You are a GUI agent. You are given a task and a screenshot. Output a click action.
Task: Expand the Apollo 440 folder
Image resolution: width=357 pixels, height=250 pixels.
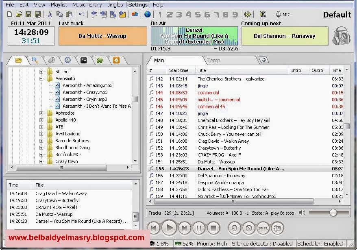[41, 120]
